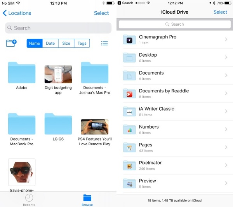
Task: Open the Adobe folder
Action: pyautogui.click(x=22, y=72)
